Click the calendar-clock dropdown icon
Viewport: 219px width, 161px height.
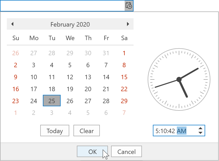pyautogui.click(x=129, y=5)
